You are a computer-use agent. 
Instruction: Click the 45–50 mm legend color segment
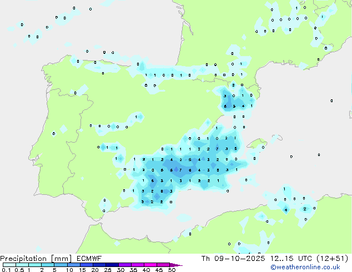pyautogui.click(x=163, y=265)
